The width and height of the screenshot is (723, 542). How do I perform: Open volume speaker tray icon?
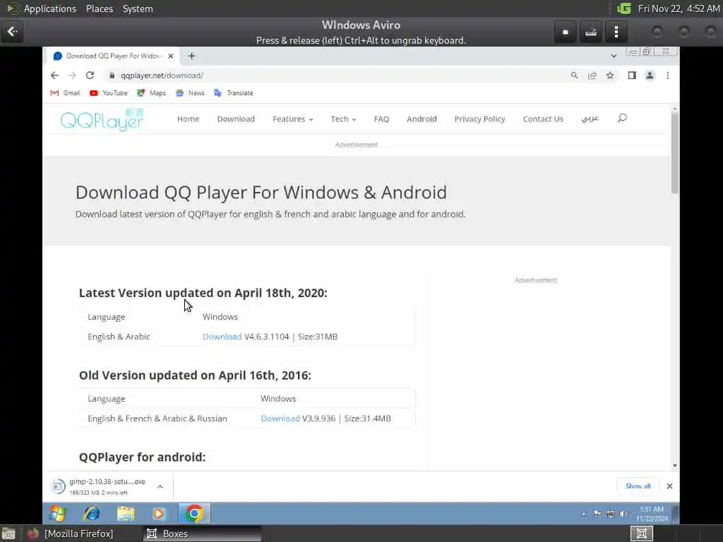[x=623, y=514]
